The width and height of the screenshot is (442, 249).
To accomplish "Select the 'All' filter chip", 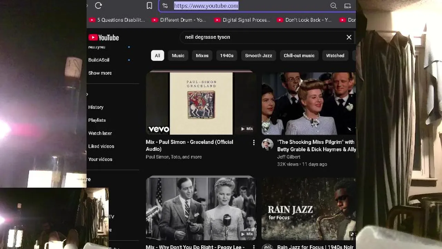I will 157,55.
